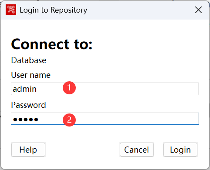The height and width of the screenshot is (170, 210).
Task: Click the Database label text
Action: (29, 60)
